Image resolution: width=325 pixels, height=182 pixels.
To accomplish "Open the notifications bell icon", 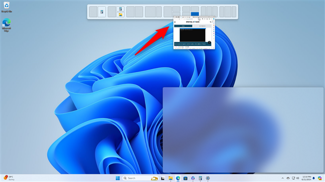I will coord(314,178).
